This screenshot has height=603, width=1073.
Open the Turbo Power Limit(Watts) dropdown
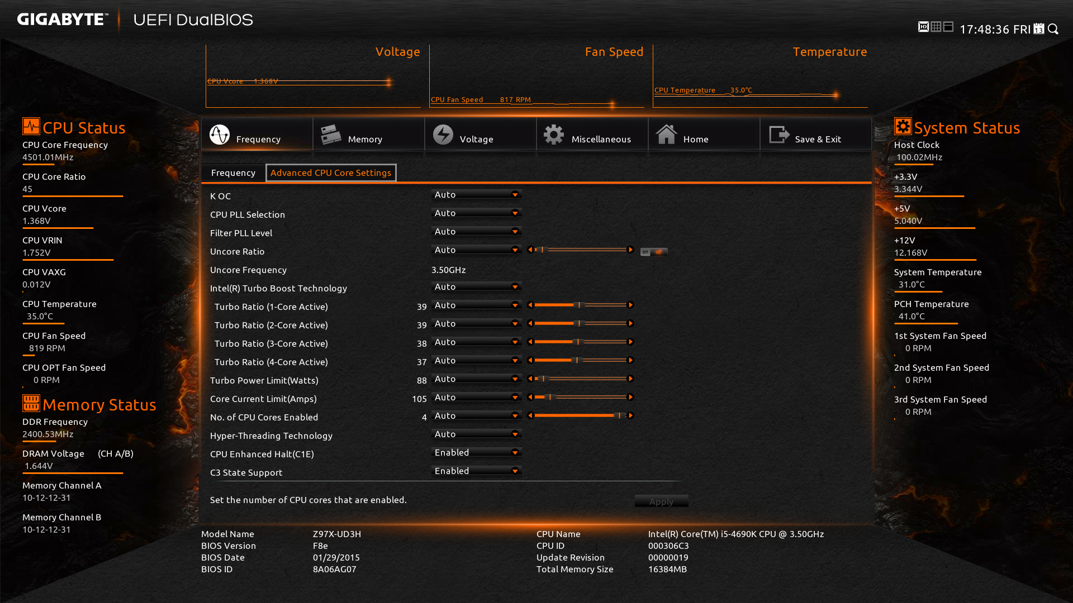coord(477,379)
